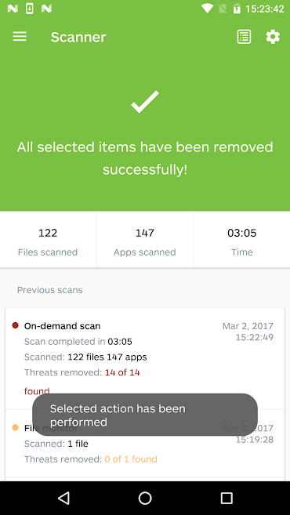The width and height of the screenshot is (290, 515).
Task: Open the On-demand scan entry
Action: pos(145,359)
